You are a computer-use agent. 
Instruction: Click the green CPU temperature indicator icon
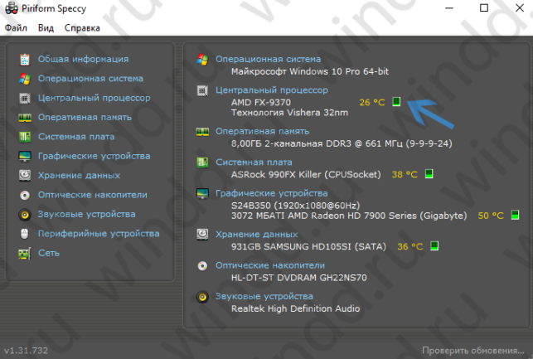[396, 102]
